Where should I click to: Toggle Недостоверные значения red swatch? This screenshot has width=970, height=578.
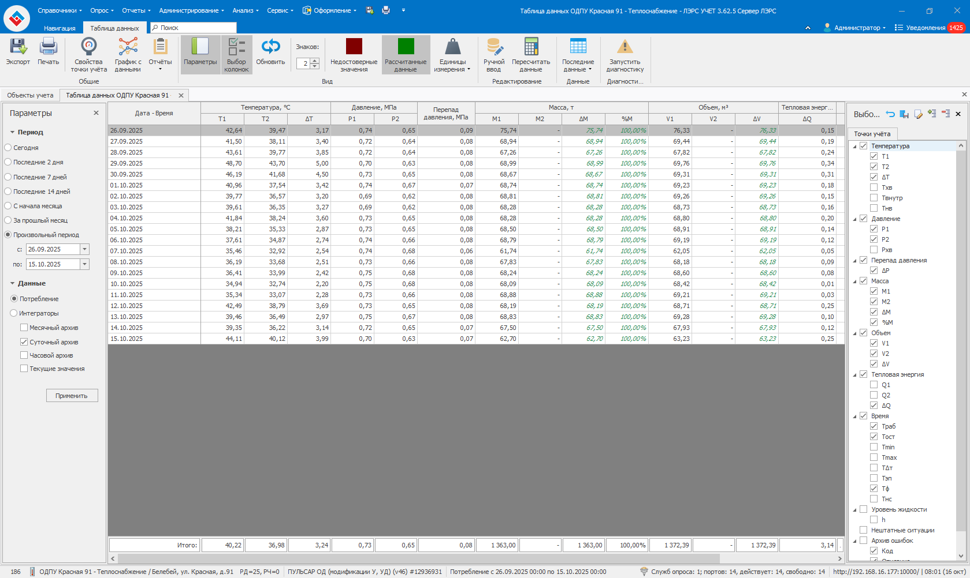pos(354,47)
